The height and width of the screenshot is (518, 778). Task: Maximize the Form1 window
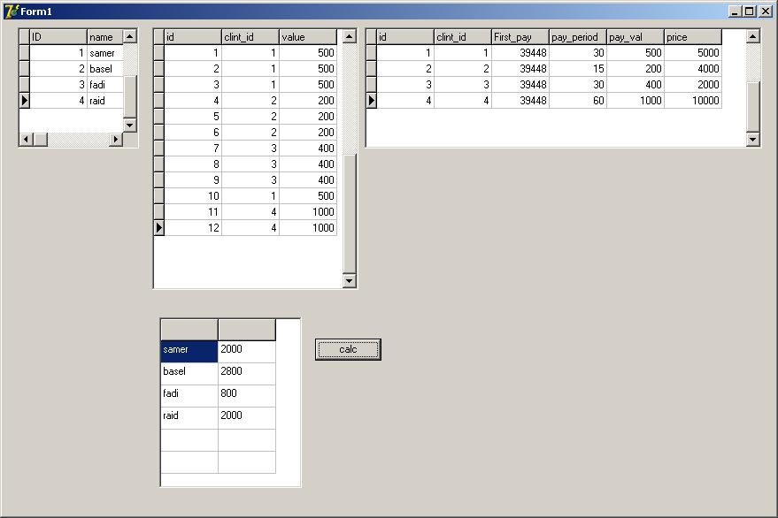click(x=750, y=11)
